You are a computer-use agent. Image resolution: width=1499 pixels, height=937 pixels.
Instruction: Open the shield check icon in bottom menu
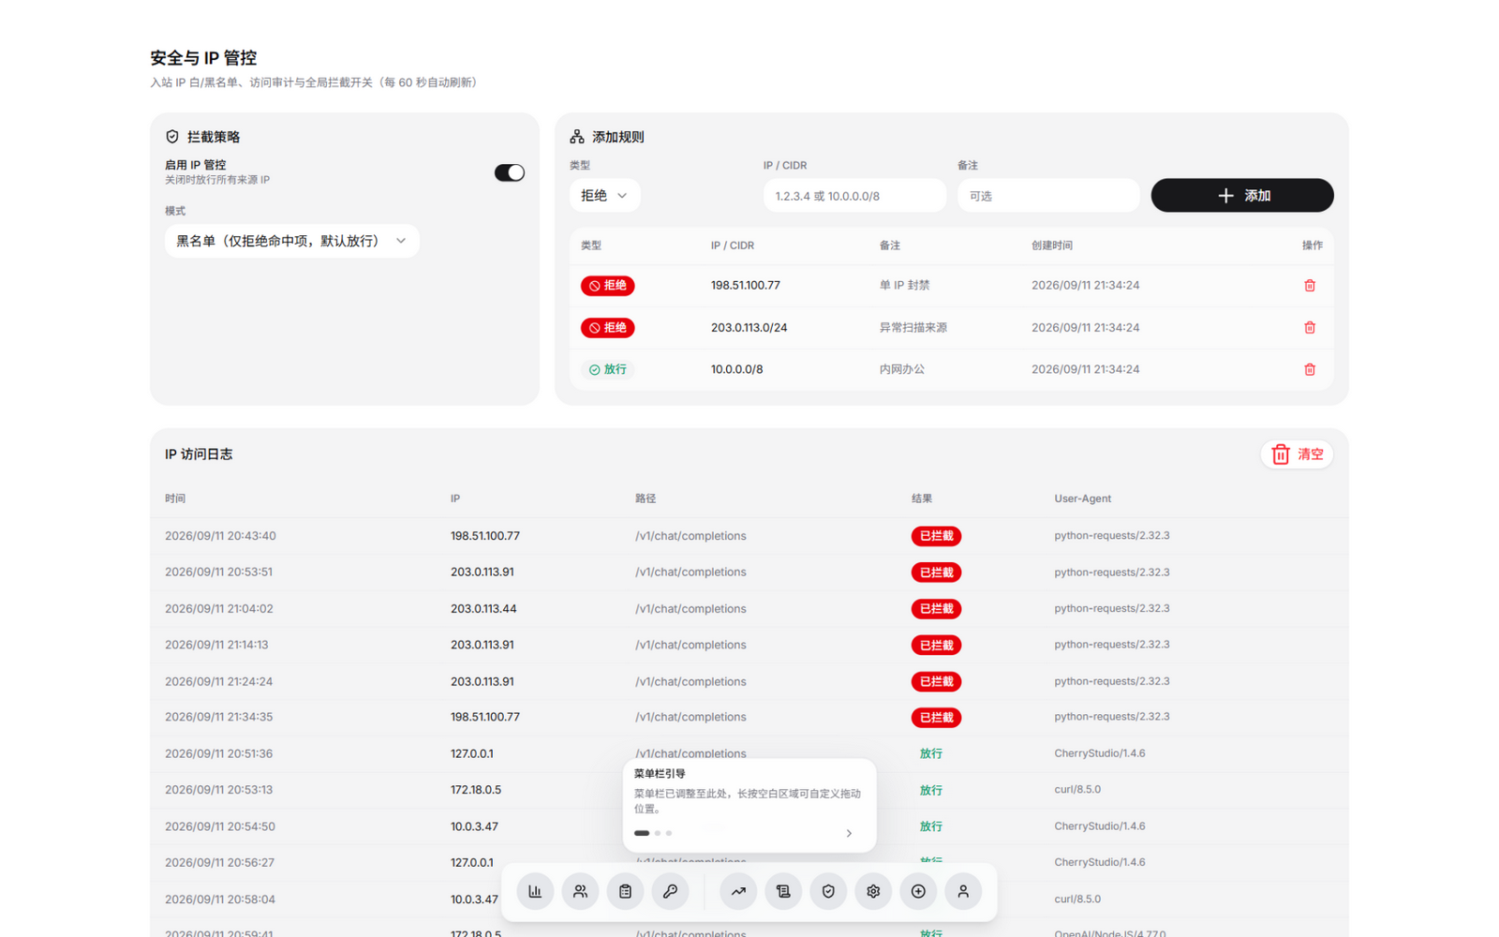tap(828, 891)
